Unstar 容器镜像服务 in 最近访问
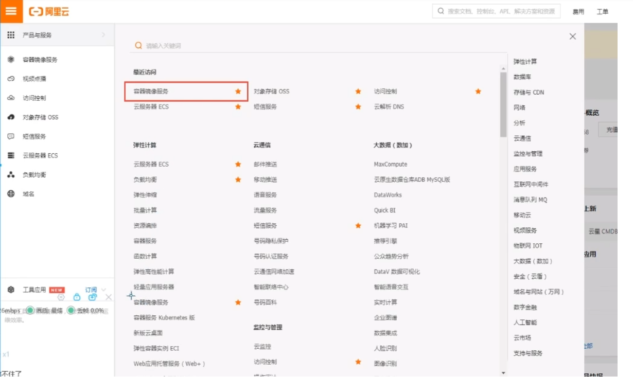Viewport: 633px width, 377px height. (x=238, y=91)
